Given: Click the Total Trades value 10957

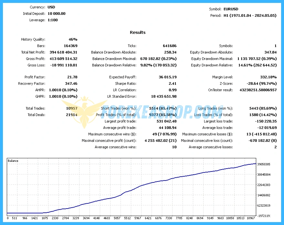Looking at the screenshot, I should 71,108.
